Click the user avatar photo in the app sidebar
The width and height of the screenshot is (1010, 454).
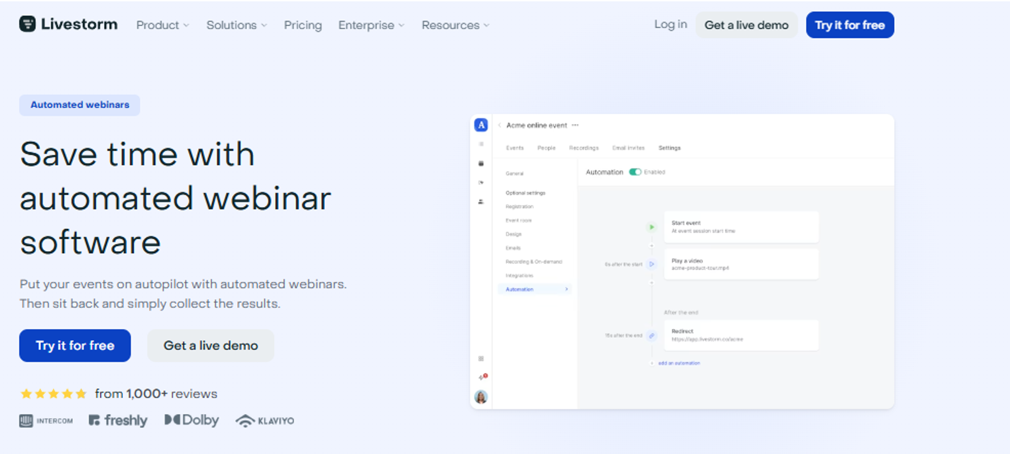point(481,397)
